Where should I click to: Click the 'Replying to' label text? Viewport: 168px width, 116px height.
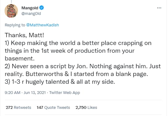tap(15, 25)
